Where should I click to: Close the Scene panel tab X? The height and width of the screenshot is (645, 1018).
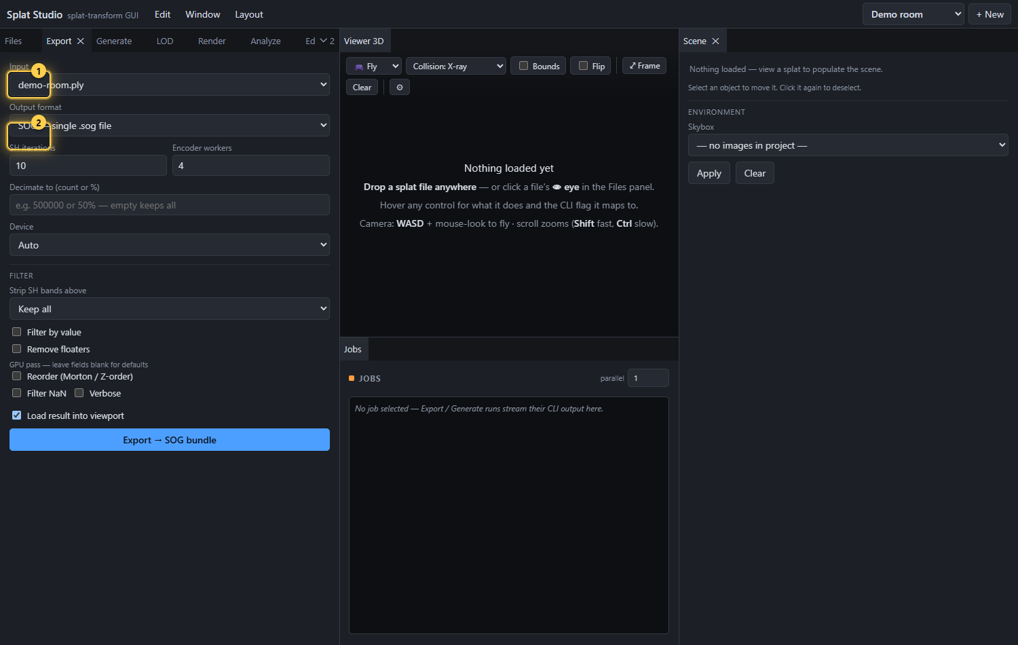pos(715,41)
